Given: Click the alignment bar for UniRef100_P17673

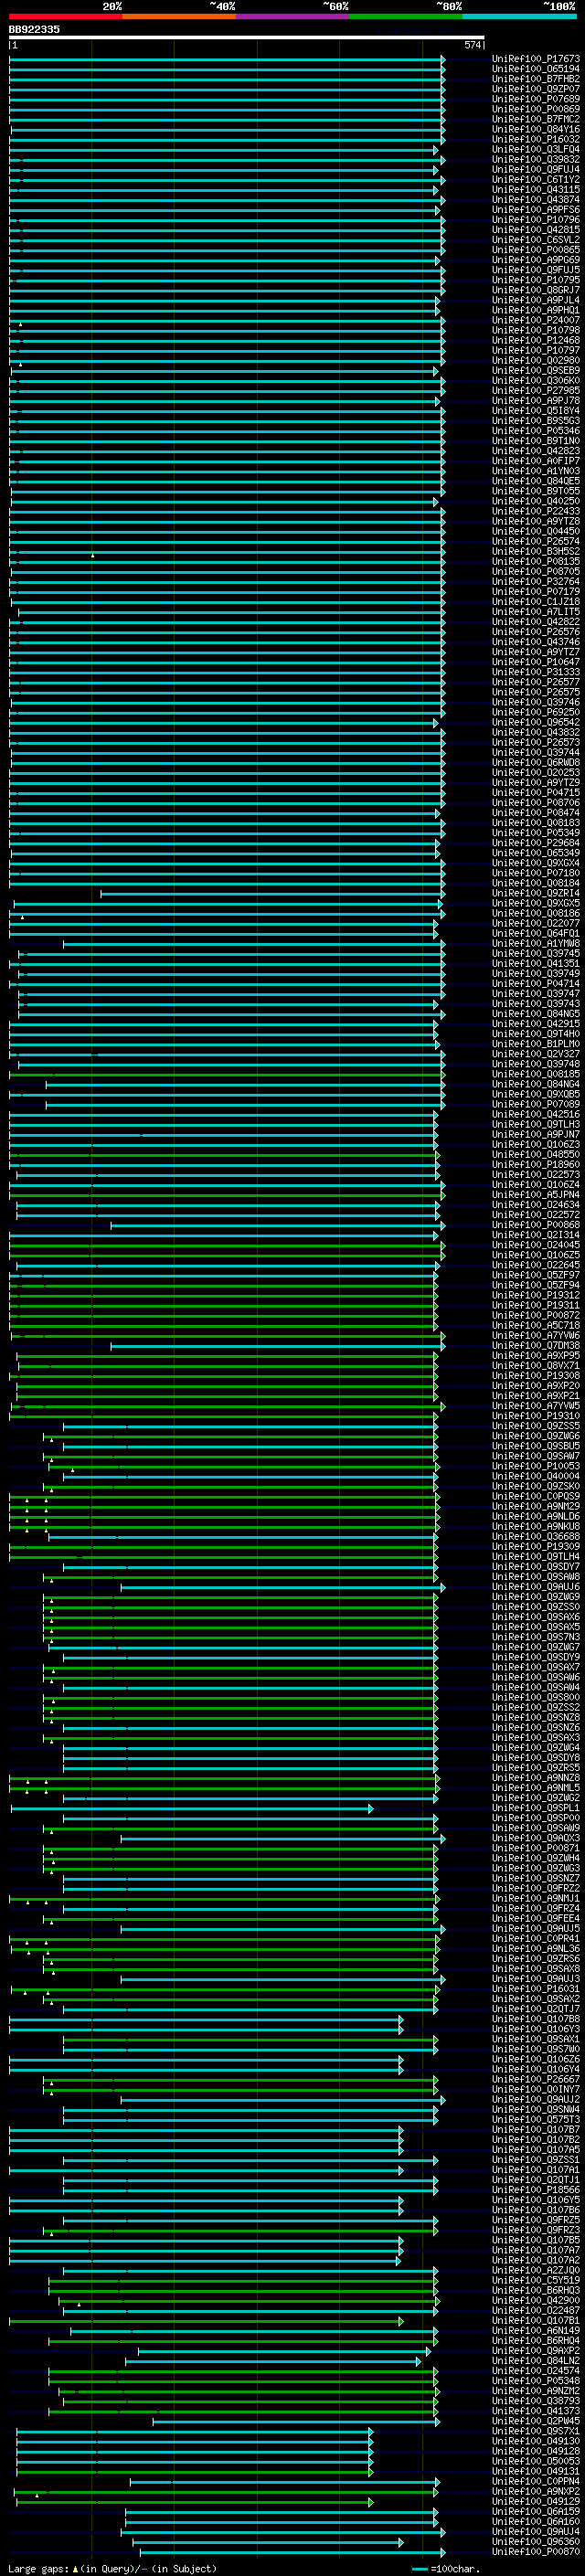Looking at the screenshot, I should 226,59.
